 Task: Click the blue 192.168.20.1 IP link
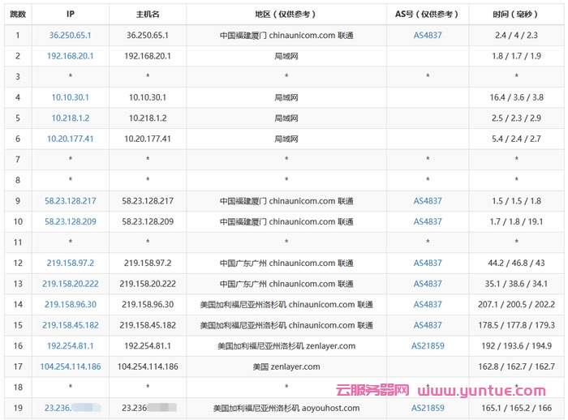click(70, 56)
